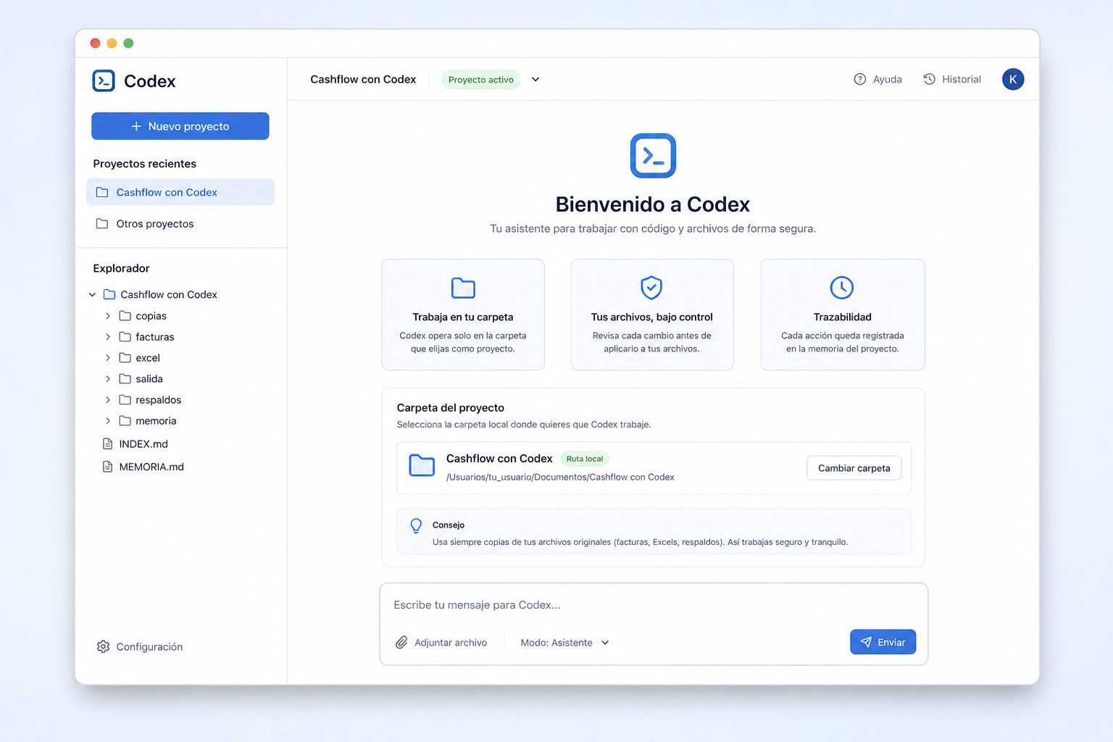Image resolution: width=1113 pixels, height=742 pixels.
Task: Click the respaldos folder icon
Action: 125,400
